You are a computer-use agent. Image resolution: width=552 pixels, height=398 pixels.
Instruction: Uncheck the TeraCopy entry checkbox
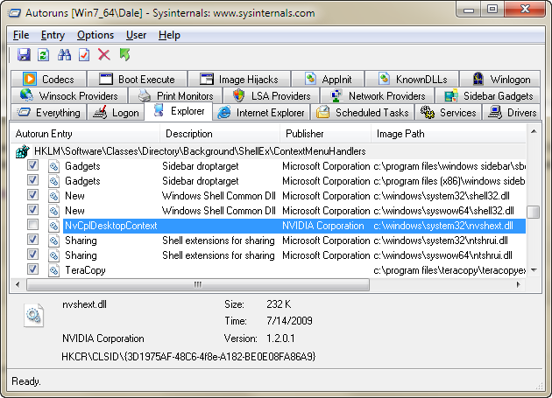coord(32,270)
